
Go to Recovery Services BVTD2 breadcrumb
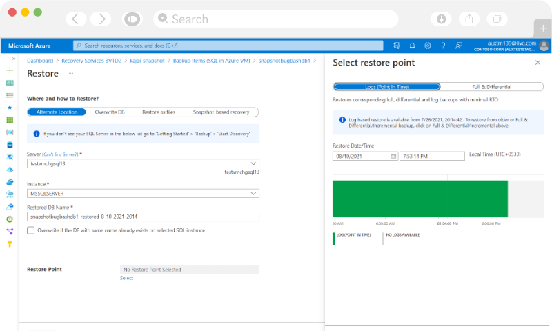[x=92, y=61]
